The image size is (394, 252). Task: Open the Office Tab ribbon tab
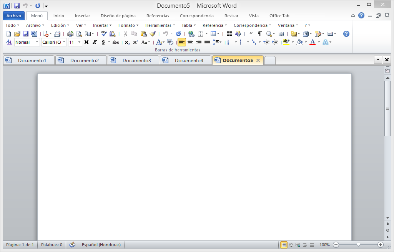(x=279, y=16)
